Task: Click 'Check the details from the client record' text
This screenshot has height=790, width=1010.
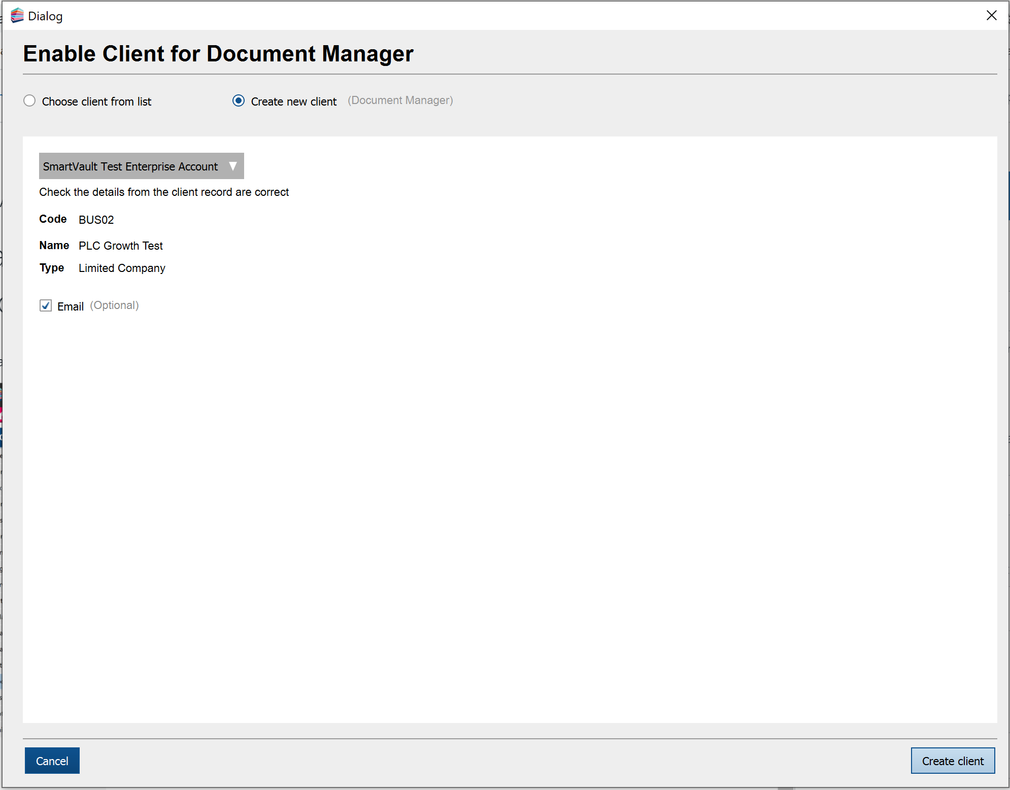Action: click(x=136, y=192)
